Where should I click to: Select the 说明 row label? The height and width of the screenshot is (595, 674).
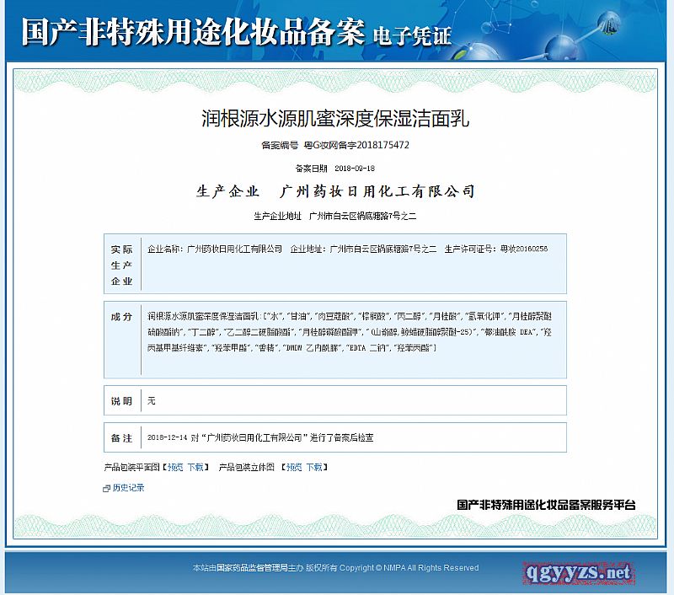(x=122, y=400)
